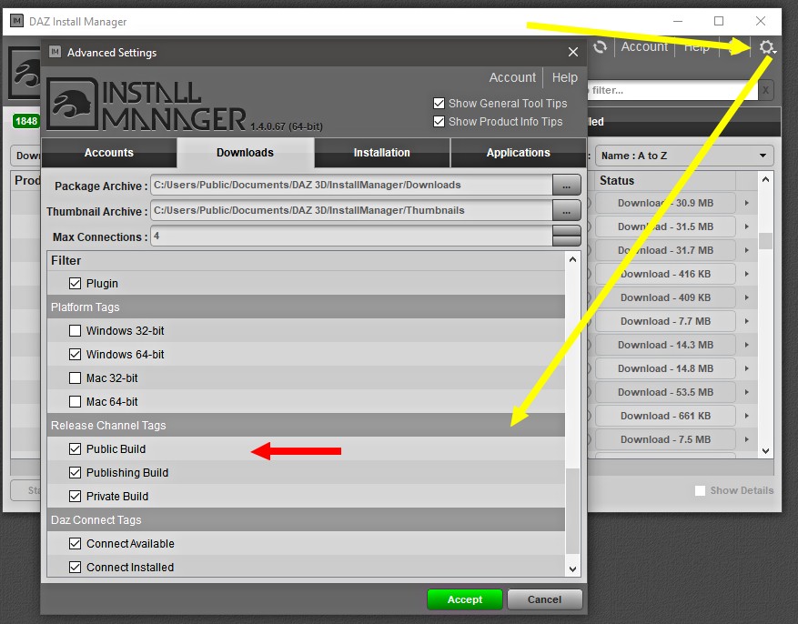Image resolution: width=798 pixels, height=624 pixels.
Task: Click Download - 416 KB button
Action: click(665, 274)
